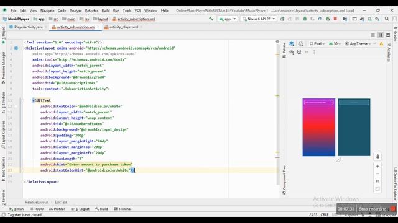
Task: Click the gutter class icon on line 2
Action: 16,48
